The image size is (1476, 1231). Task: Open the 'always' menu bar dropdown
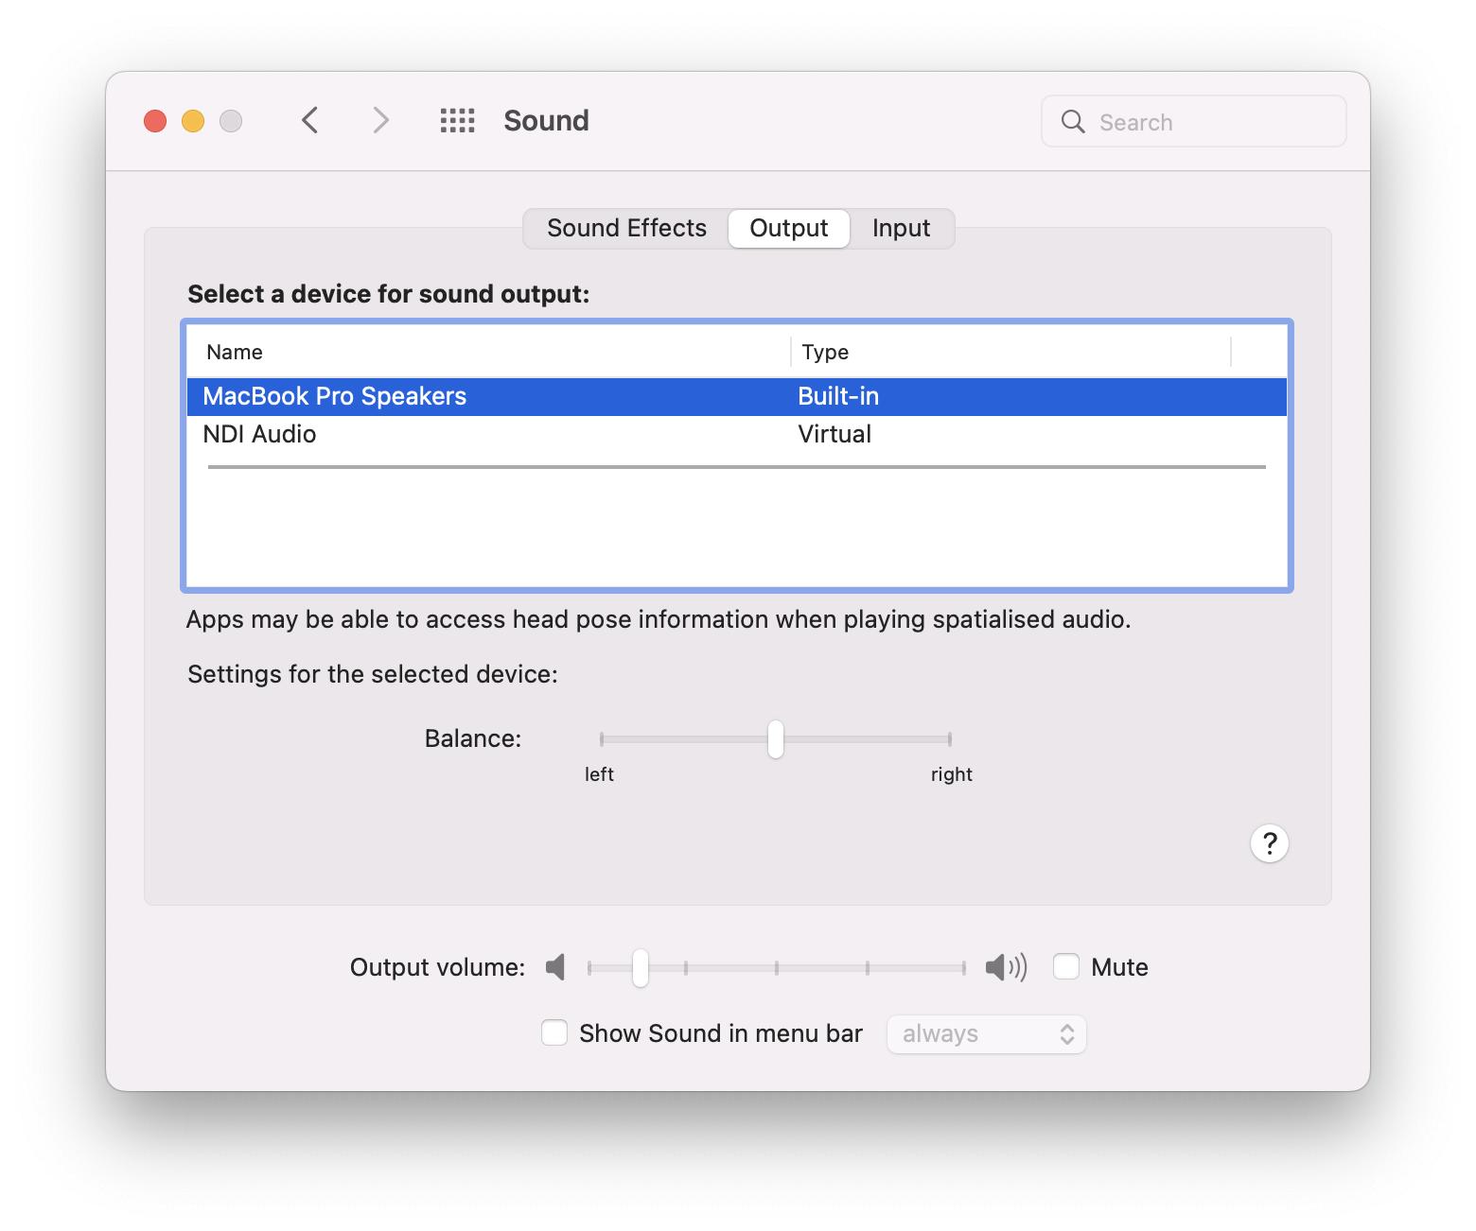pos(986,1034)
